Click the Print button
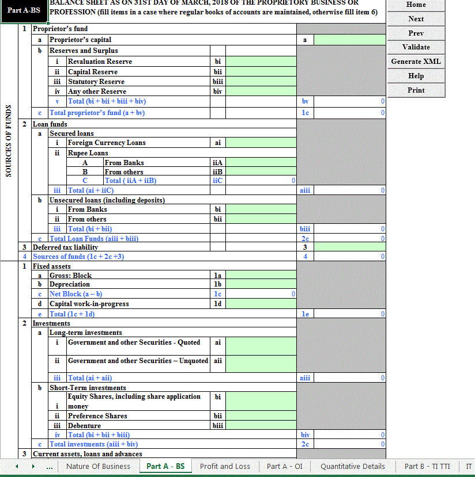Viewport: 475px width, 477px height. coord(416,90)
